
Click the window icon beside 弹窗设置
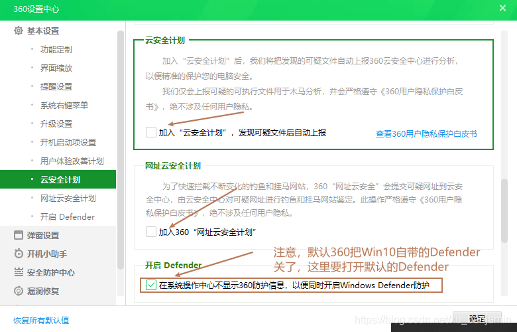(19, 235)
